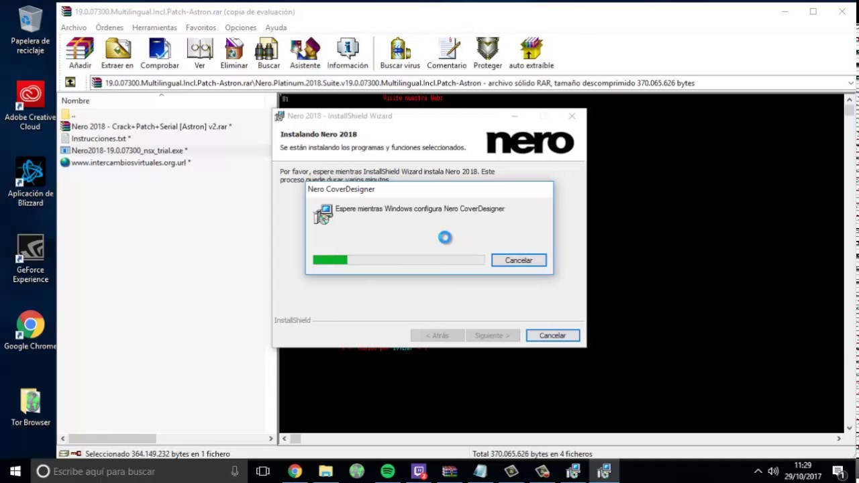Click the Buscar virus toolbar icon

coord(400,54)
